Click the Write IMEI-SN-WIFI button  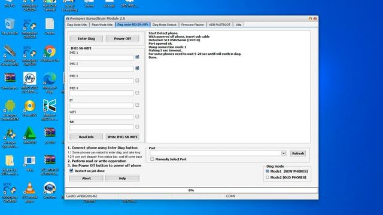[x=122, y=137]
